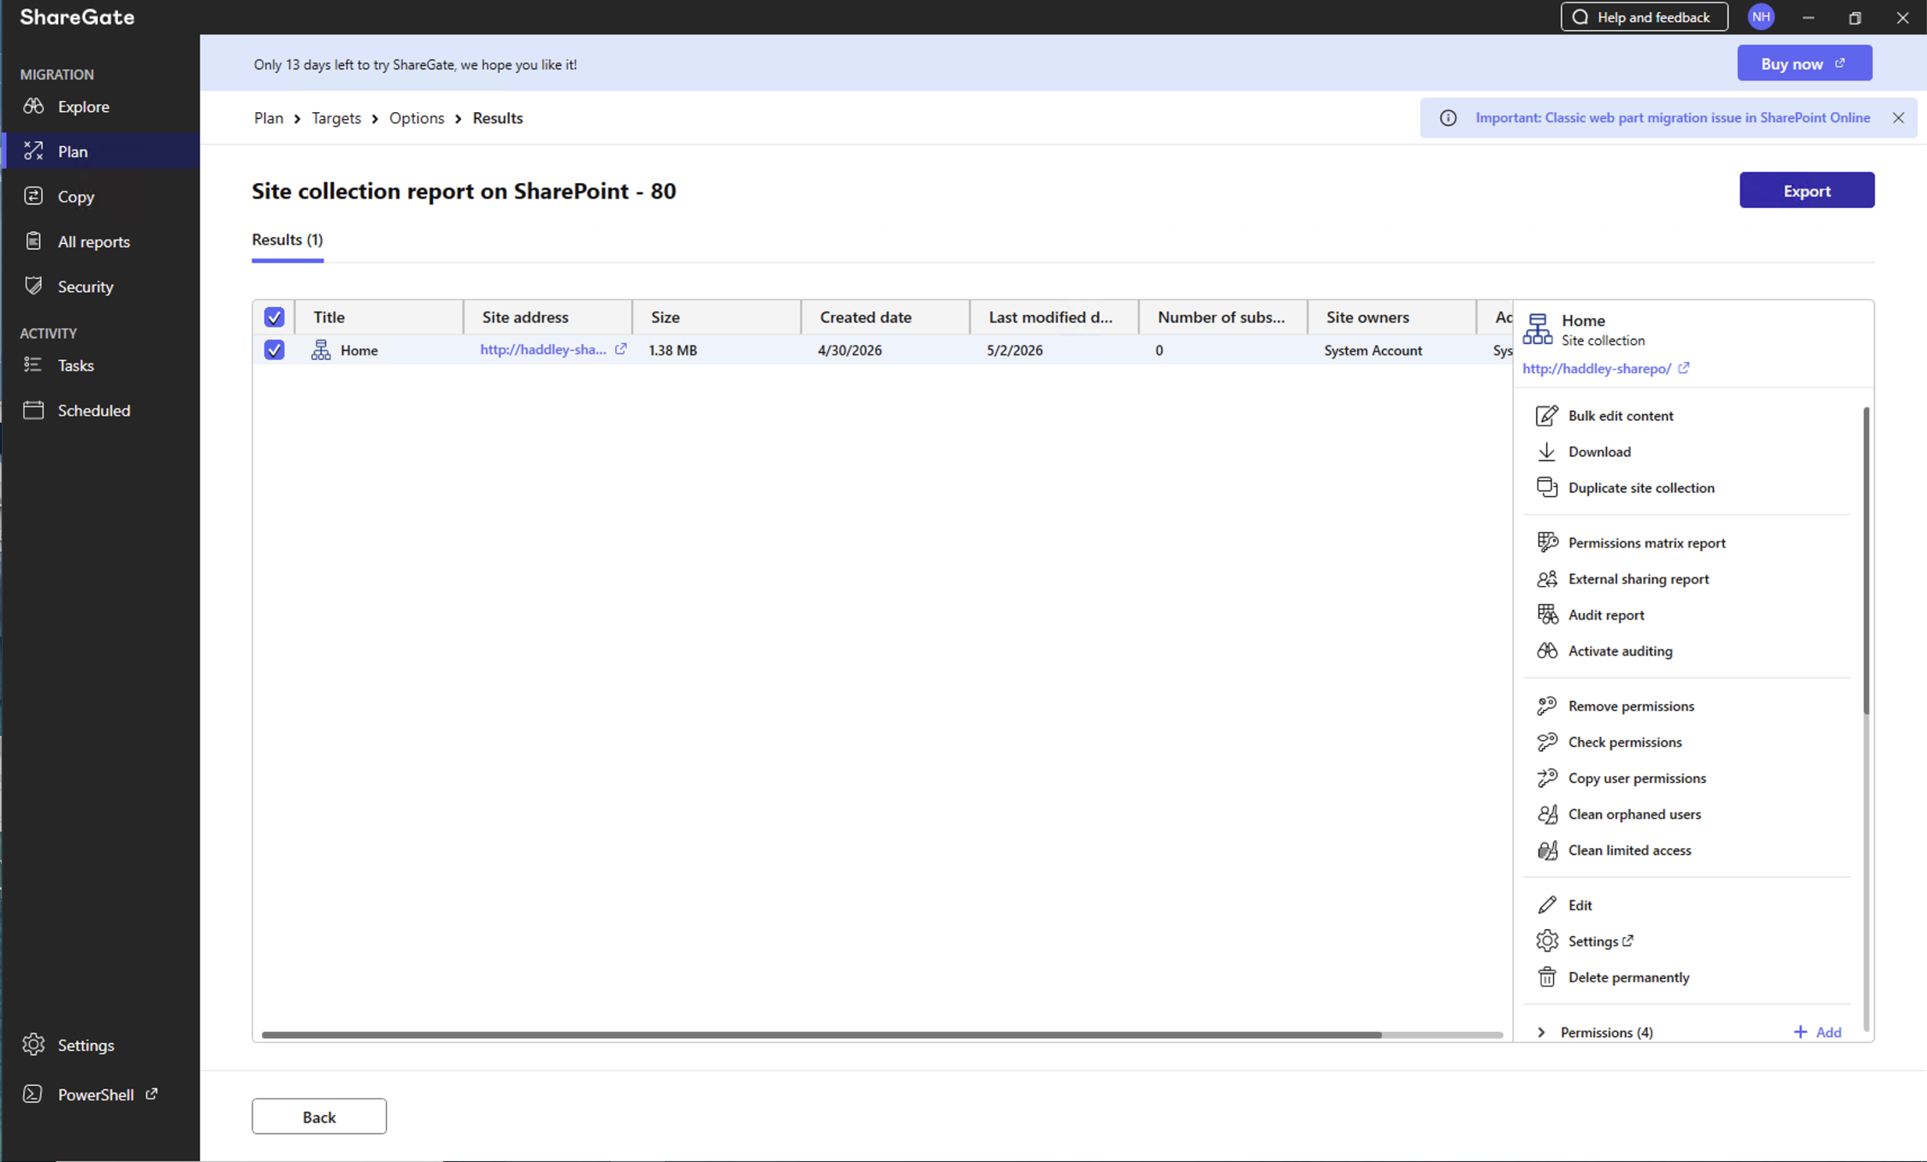Select the Home title cell
Viewport: 1927px width, 1162px height.
point(359,350)
